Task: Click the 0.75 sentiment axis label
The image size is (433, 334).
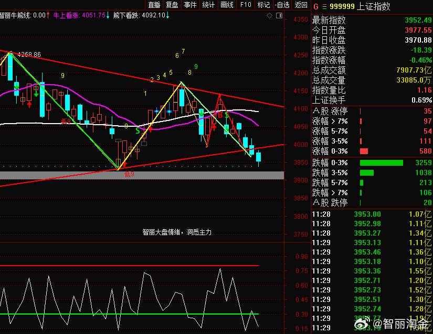Action: click(x=302, y=271)
